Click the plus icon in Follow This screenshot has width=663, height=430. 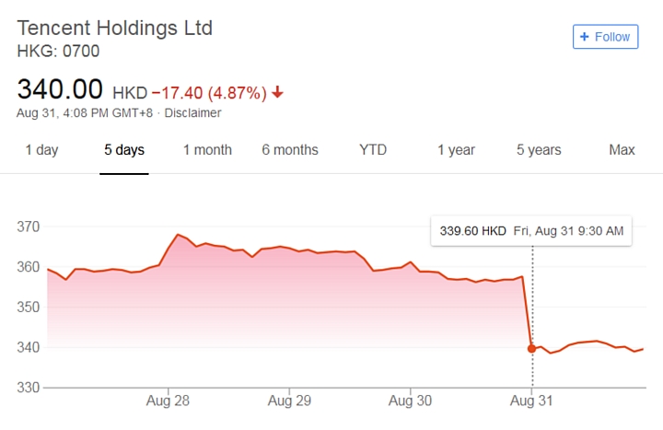point(584,37)
